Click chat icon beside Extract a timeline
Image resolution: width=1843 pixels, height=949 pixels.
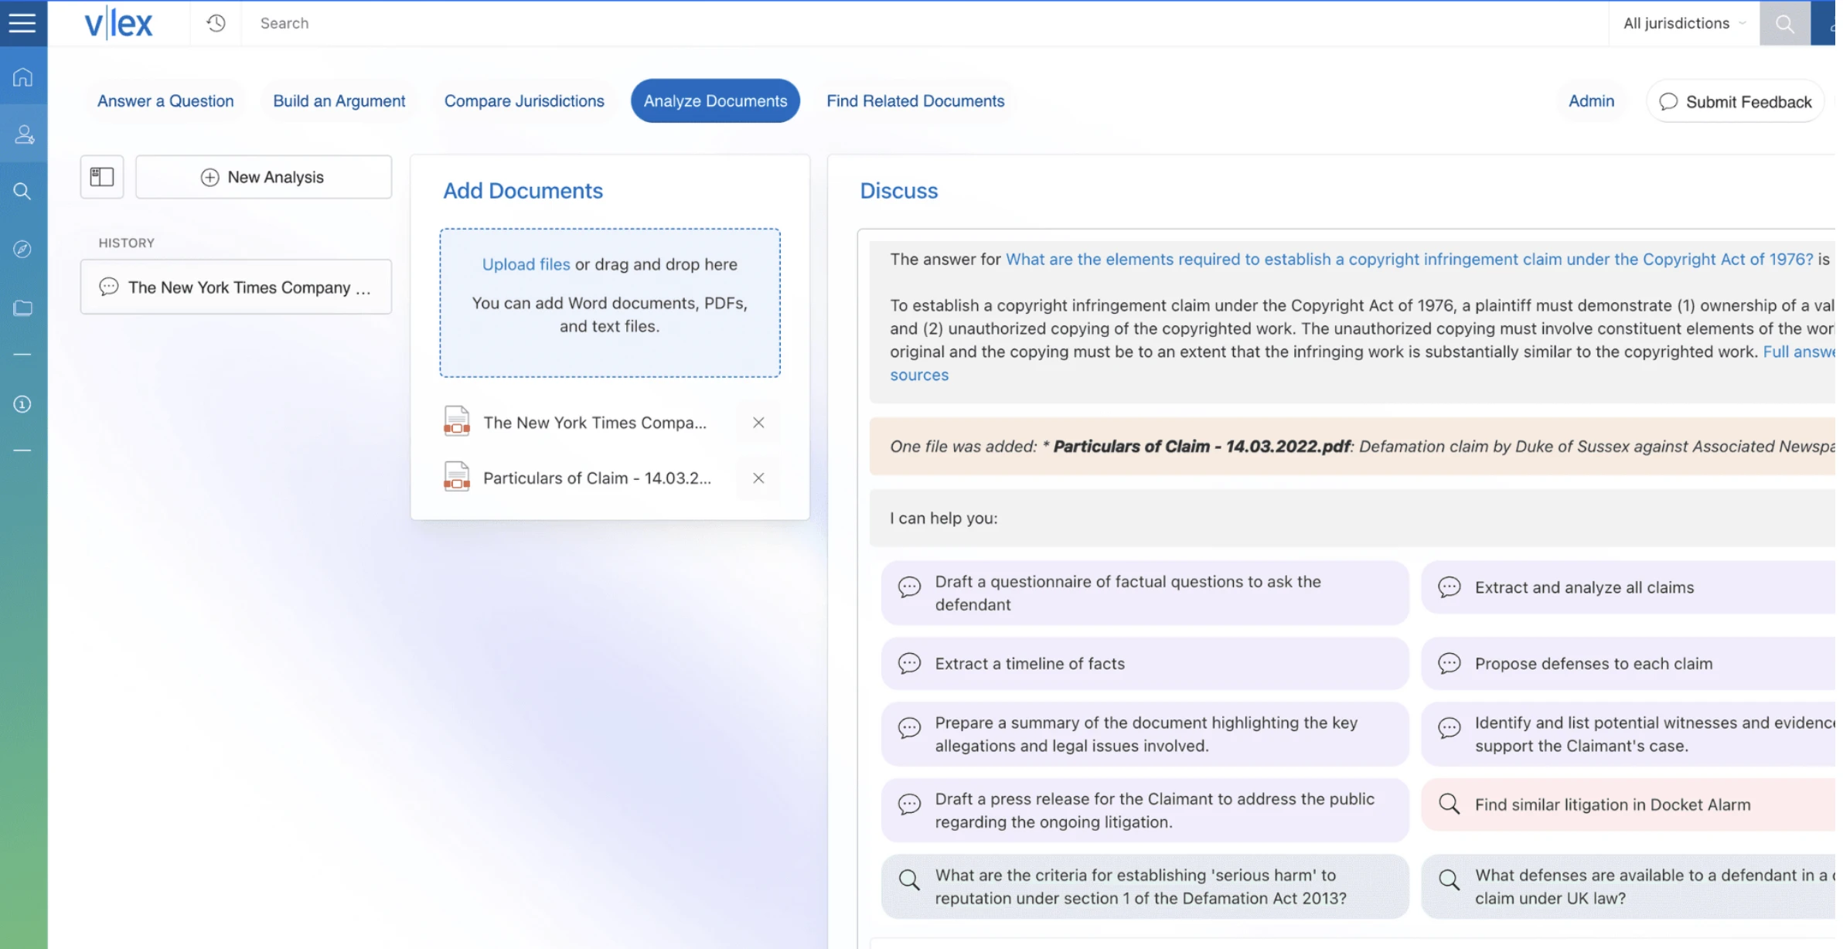pyautogui.click(x=909, y=663)
